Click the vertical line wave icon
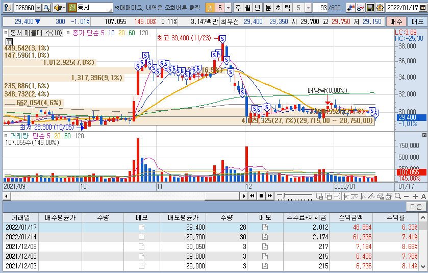Screen dimensions: 428x273 pos(363,196)
